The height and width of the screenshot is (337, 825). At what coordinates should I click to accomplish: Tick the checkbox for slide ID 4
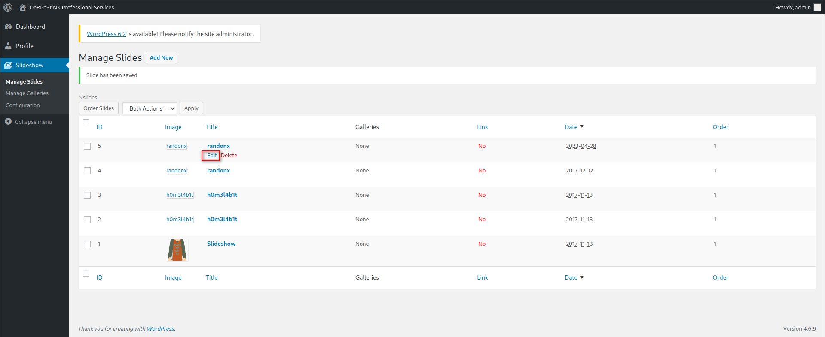(87, 171)
